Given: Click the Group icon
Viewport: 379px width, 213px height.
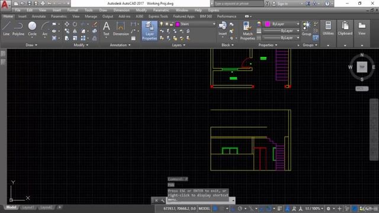Looking at the screenshot, I should (307, 28).
